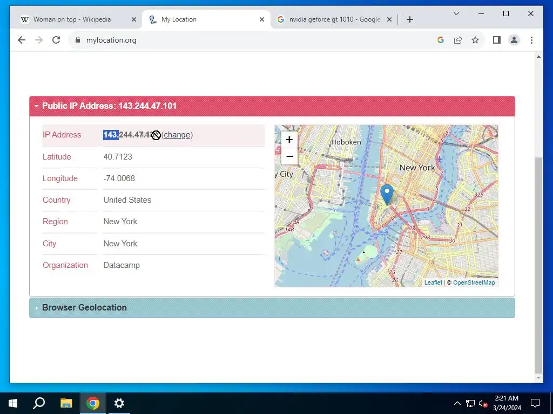Viewport: 553px width, 414px height.
Task: Open the tab search chevron
Action: click(x=456, y=13)
